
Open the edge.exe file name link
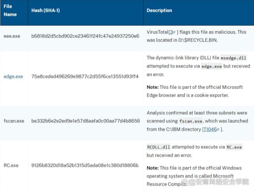click(13, 77)
